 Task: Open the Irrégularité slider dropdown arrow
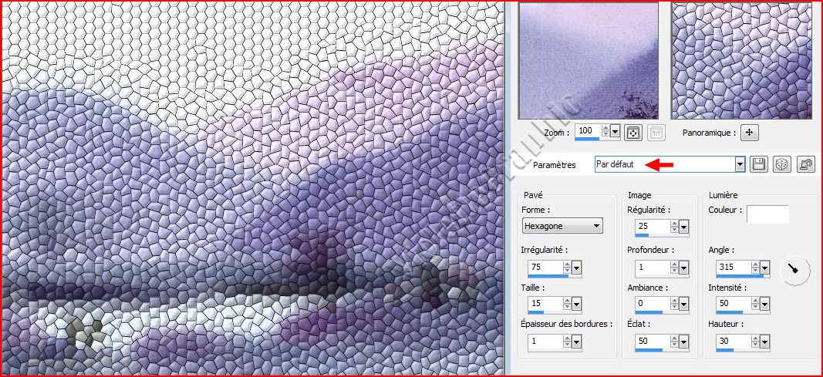click(x=577, y=268)
